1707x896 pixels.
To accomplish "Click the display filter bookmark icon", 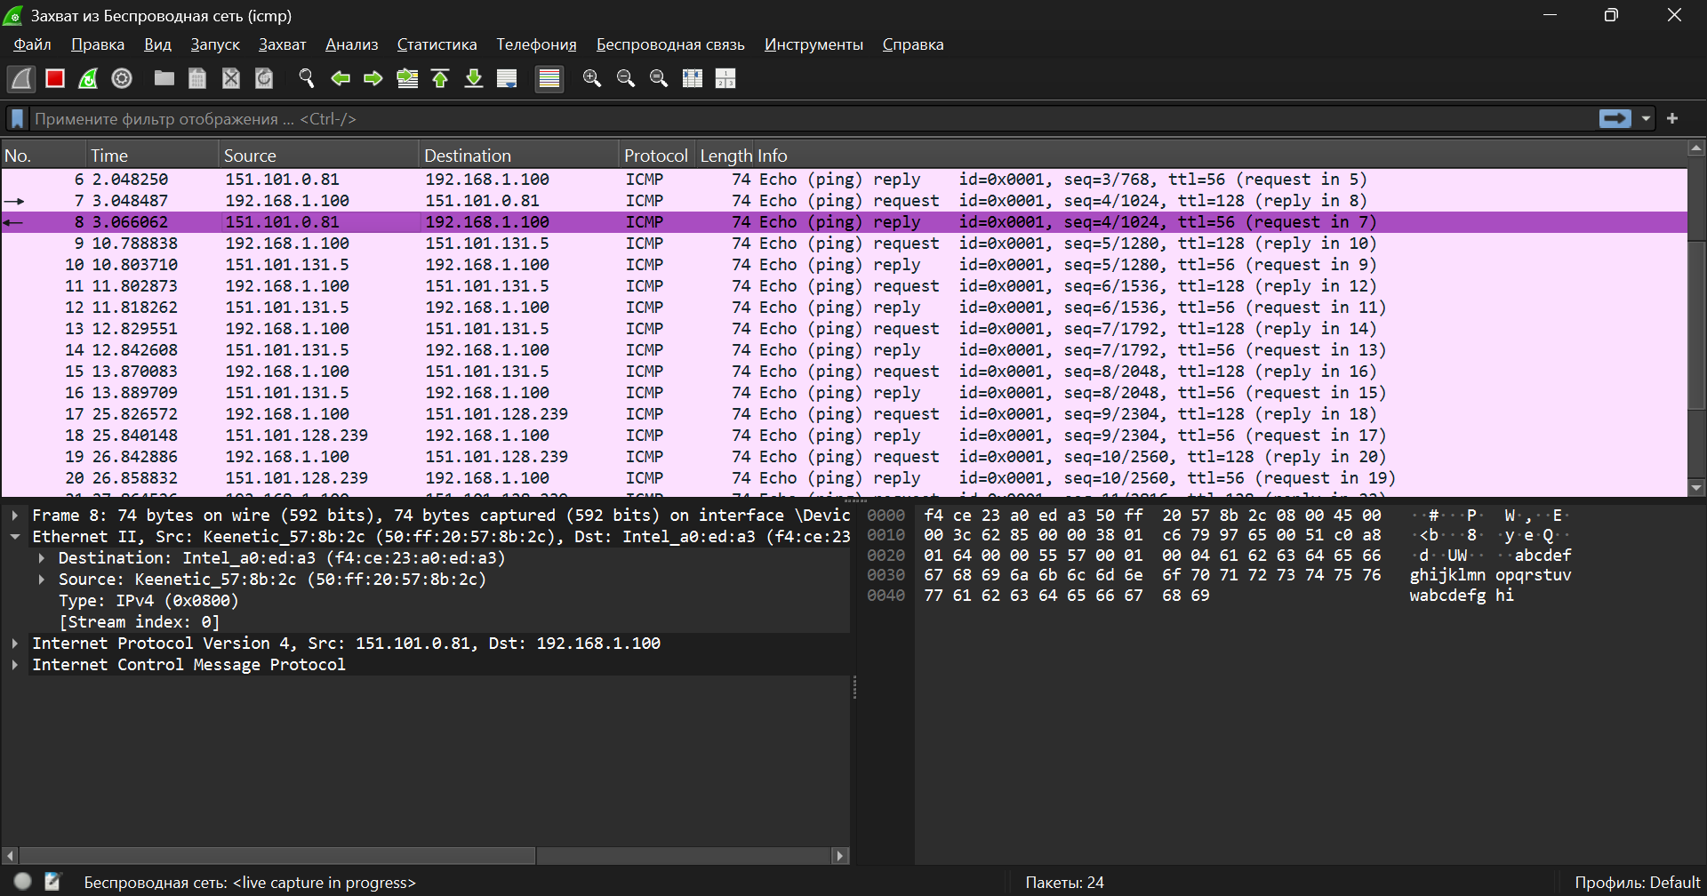I will 17,119.
